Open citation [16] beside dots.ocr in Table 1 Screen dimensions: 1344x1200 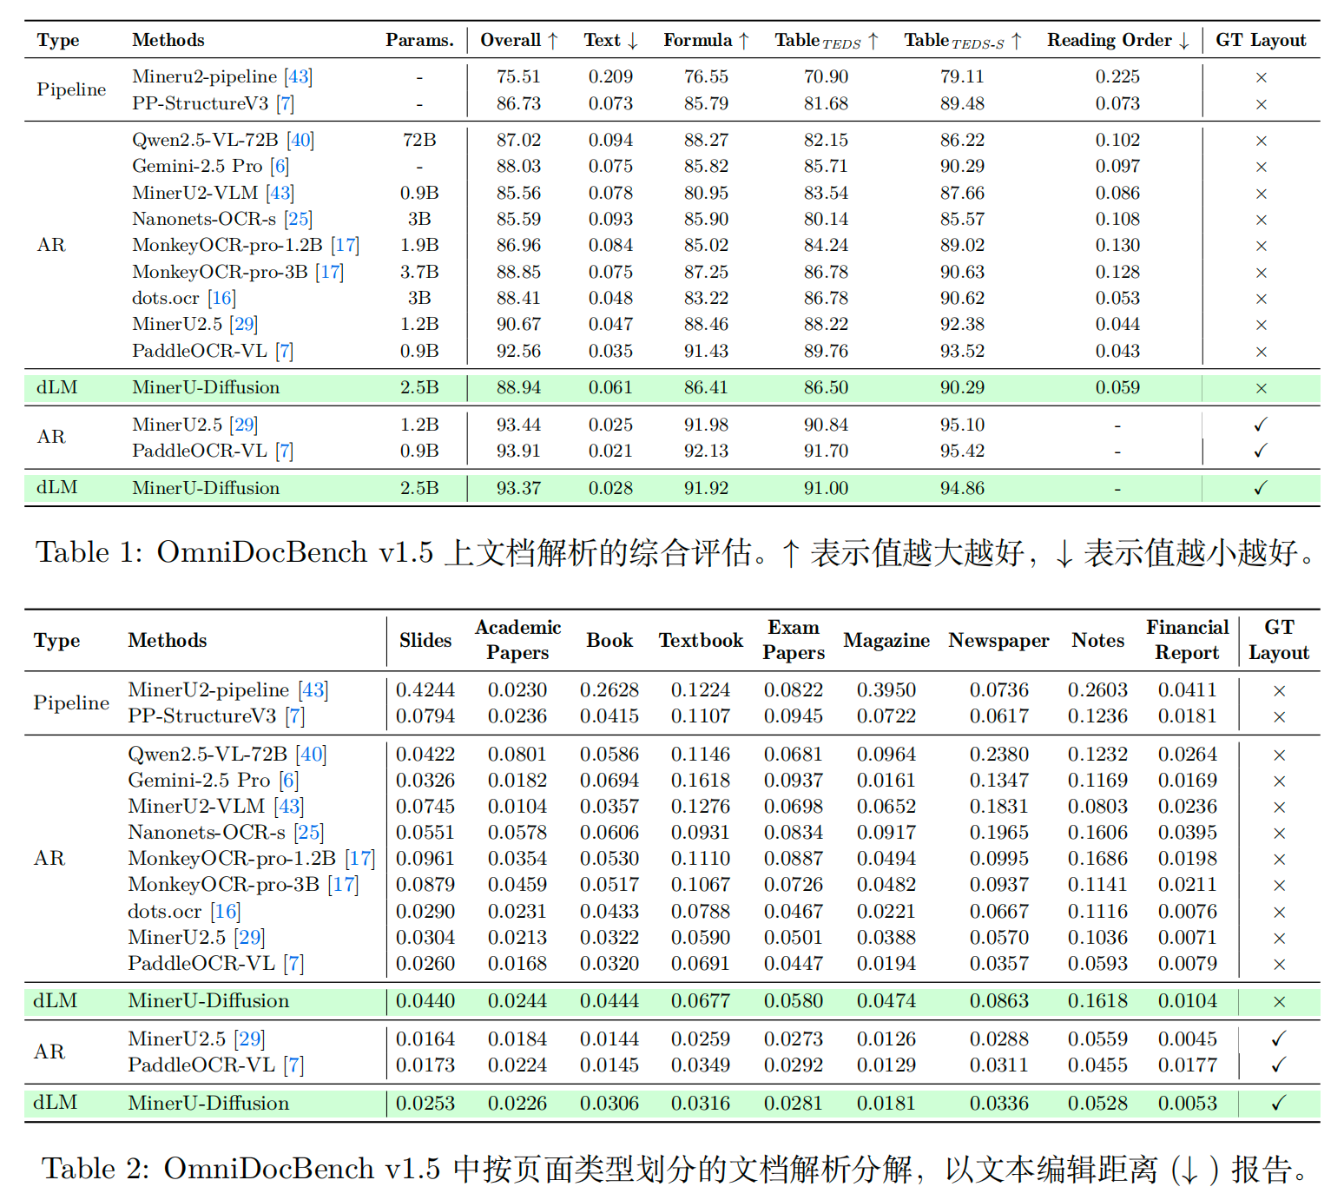[221, 298]
